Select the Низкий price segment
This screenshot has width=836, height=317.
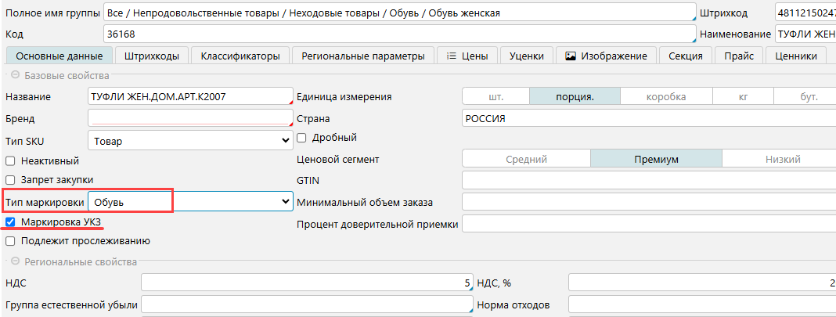pos(782,159)
